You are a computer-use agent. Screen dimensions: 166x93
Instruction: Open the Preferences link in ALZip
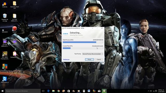pos(66,59)
